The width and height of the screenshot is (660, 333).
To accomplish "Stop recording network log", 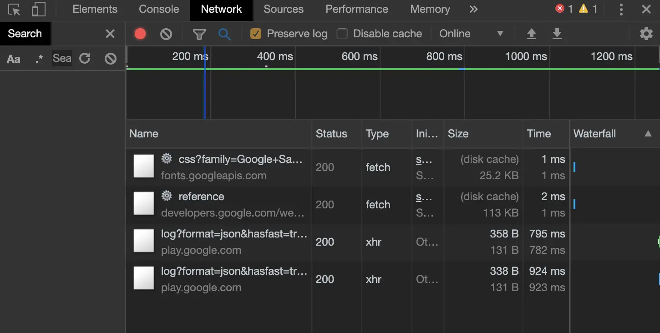I will point(140,34).
